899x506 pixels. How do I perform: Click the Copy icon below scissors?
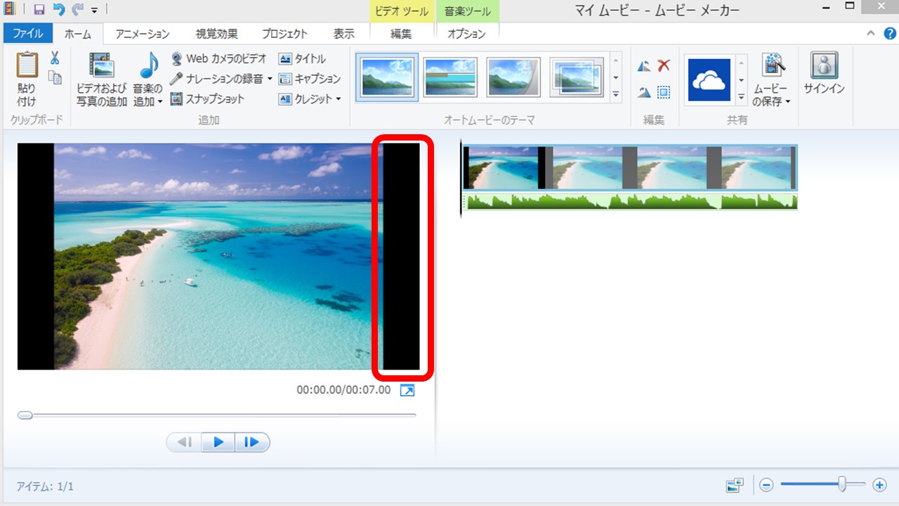[x=55, y=77]
